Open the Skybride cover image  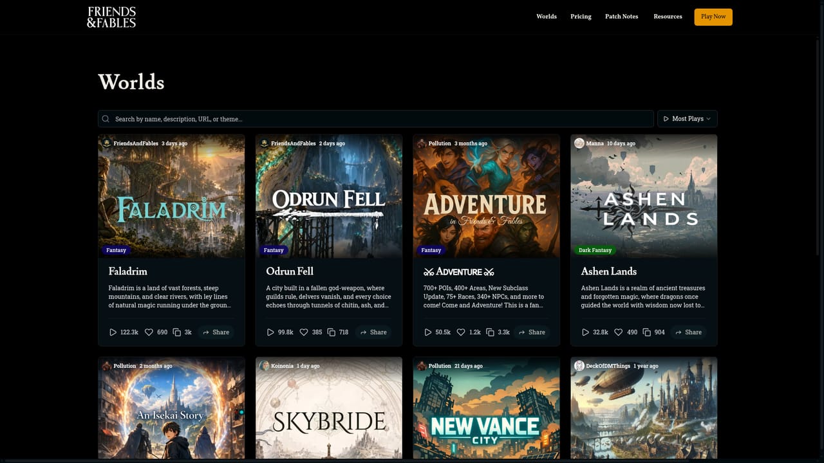click(329, 408)
